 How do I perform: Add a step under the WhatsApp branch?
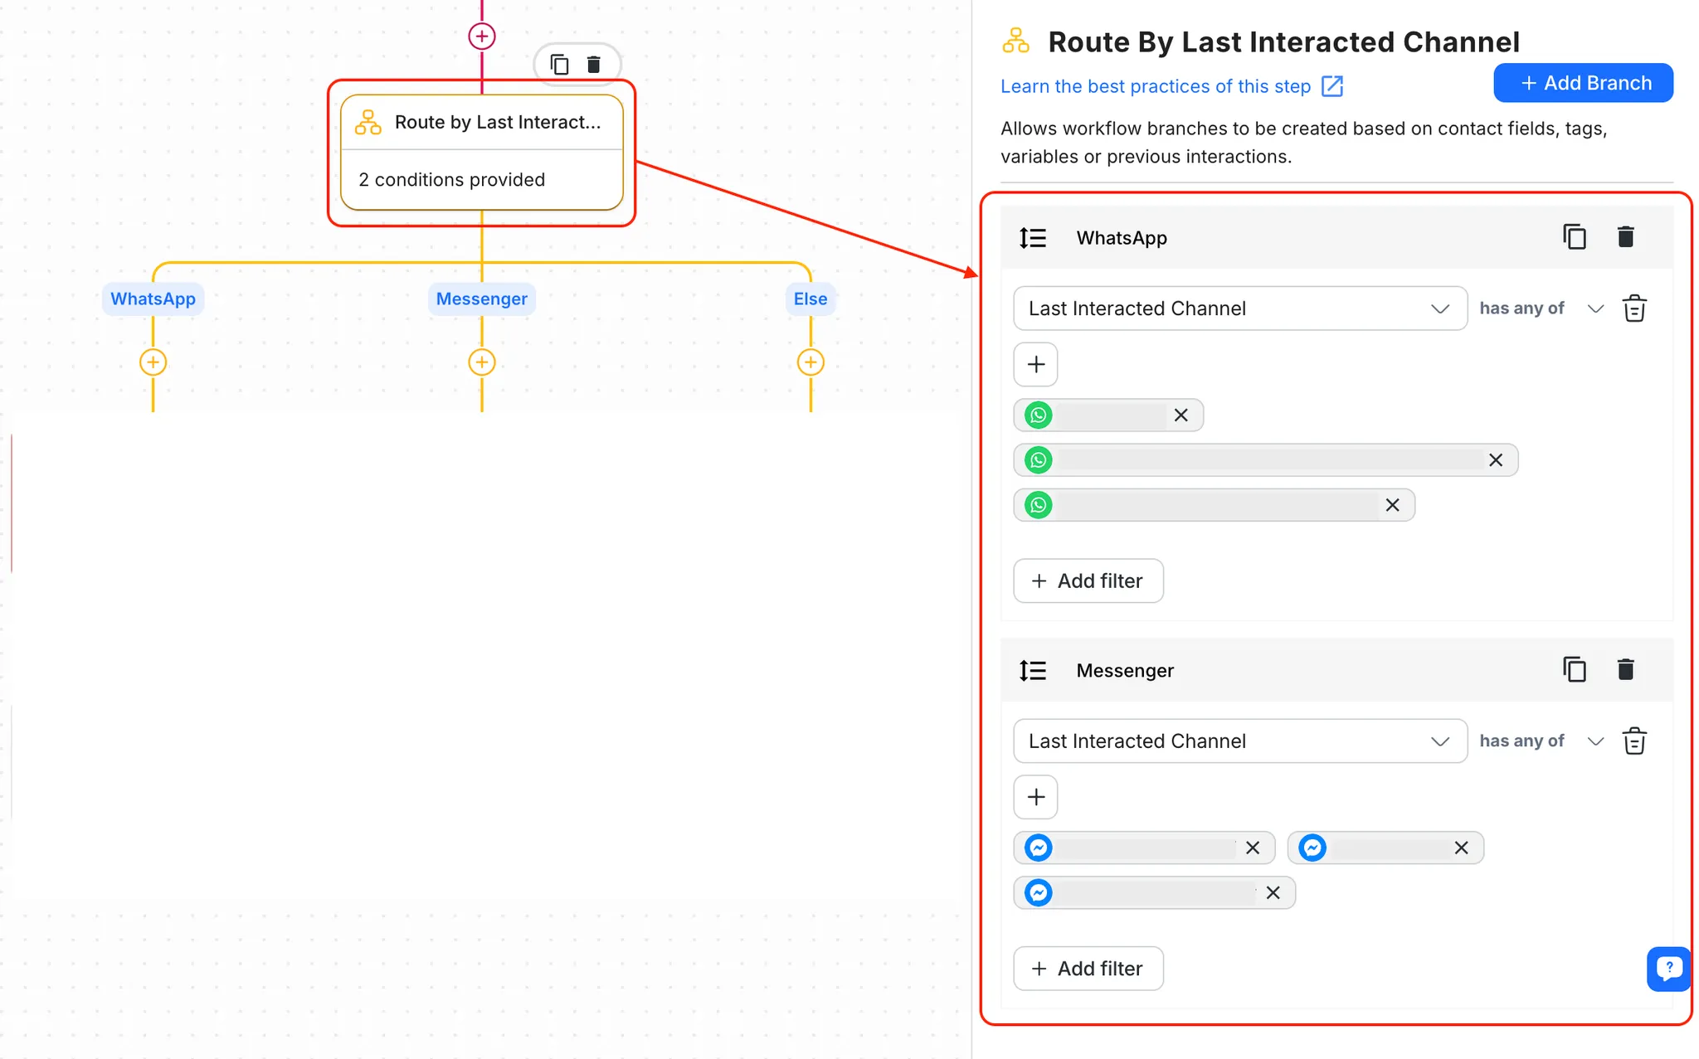pyautogui.click(x=153, y=362)
